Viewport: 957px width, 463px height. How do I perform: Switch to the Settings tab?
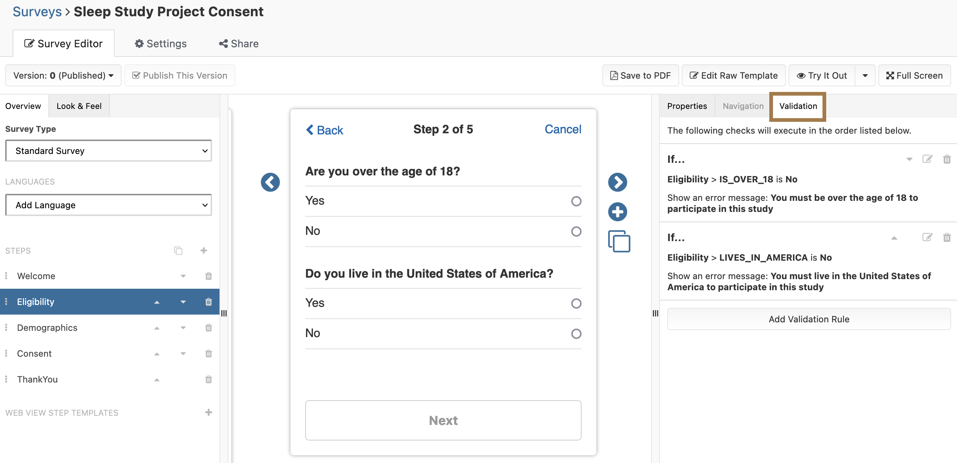click(160, 44)
